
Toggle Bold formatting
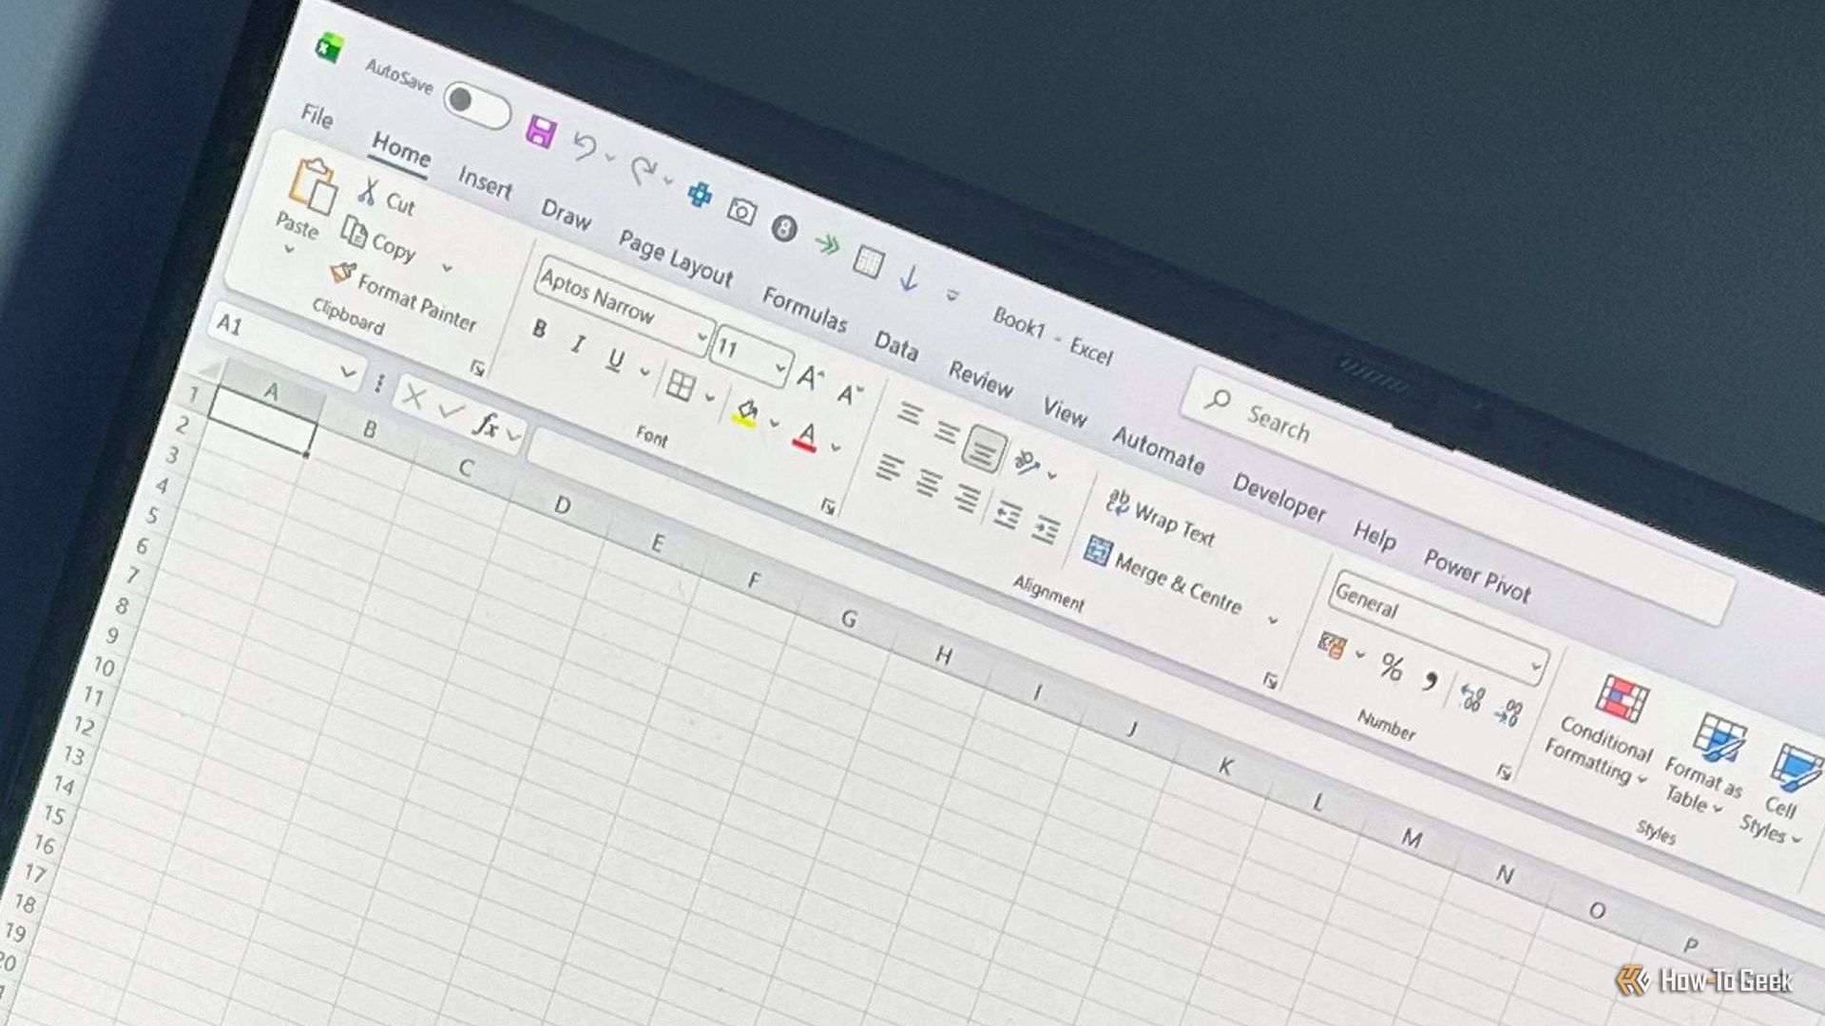539,330
